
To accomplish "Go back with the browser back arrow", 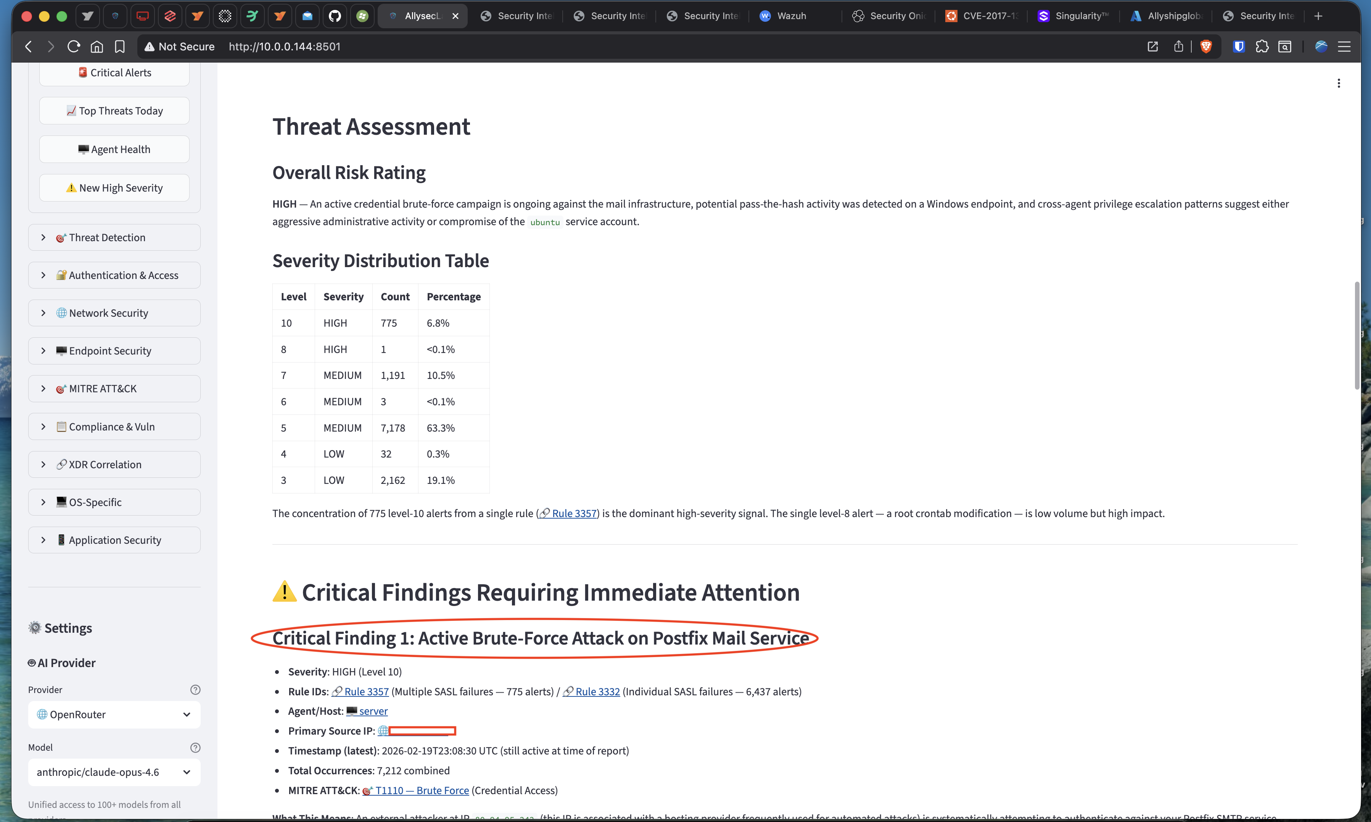I will tap(29, 47).
